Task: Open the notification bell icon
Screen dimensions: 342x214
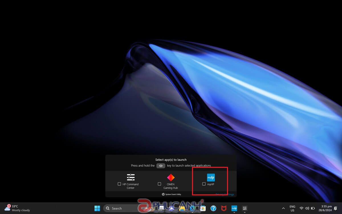Action: pos(336,208)
